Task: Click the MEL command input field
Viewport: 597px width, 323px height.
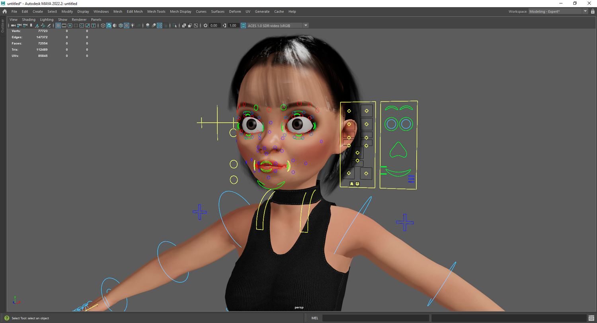Action: (375, 318)
